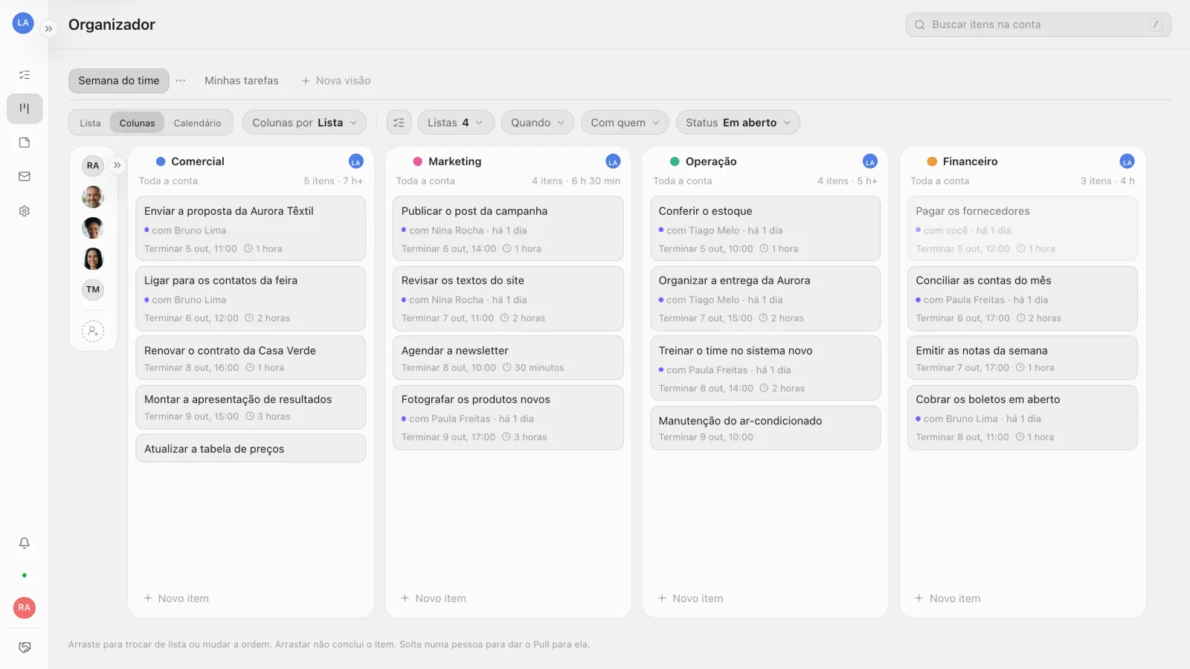Click the RA avatar at sidebar bottom

(x=25, y=608)
